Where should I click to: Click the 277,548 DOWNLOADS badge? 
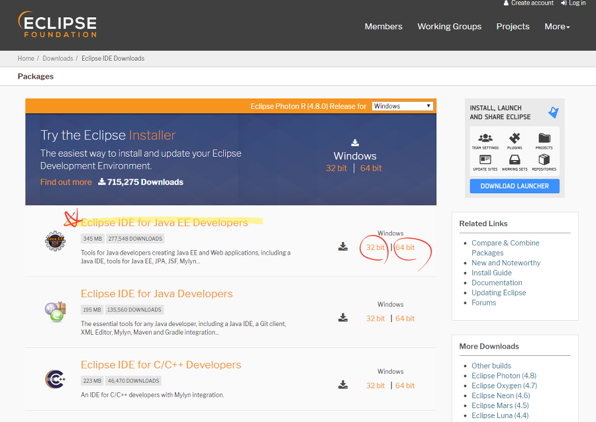click(x=135, y=239)
